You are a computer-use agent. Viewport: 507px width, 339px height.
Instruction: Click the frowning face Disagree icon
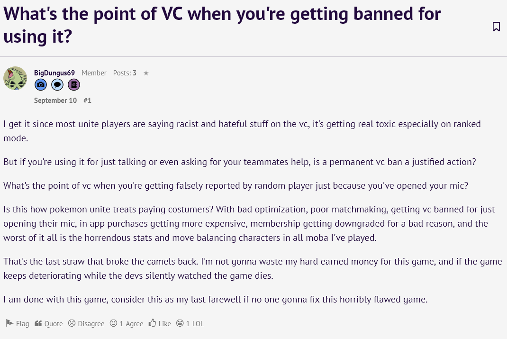click(72, 323)
